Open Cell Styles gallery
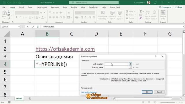185x104 pixels. [120, 15]
